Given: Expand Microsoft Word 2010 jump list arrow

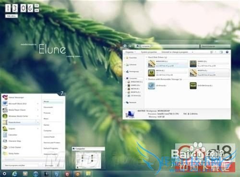Looking at the screenshot, I should point(38,104).
